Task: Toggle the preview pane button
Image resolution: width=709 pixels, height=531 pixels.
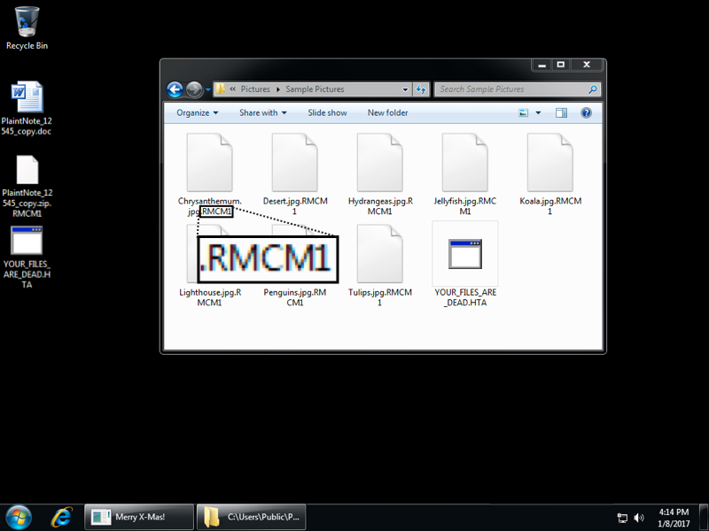Action: click(561, 113)
